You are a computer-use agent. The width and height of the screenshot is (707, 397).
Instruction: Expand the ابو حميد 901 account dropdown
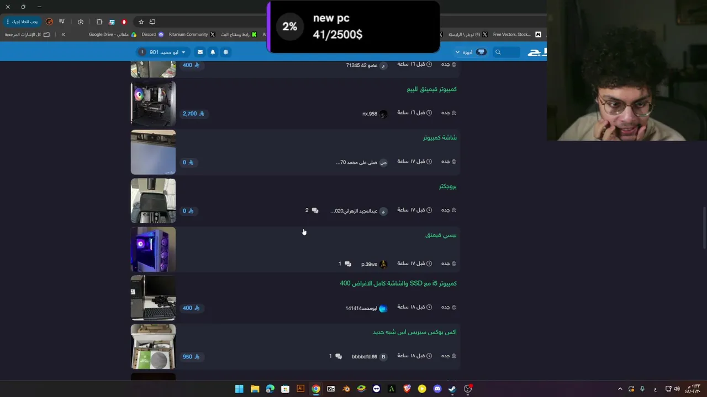(162, 52)
